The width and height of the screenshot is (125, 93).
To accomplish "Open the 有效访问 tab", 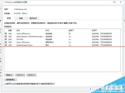I will 33,18.
